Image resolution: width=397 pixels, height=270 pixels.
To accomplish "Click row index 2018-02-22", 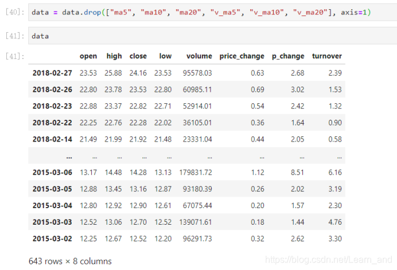I will [52, 123].
